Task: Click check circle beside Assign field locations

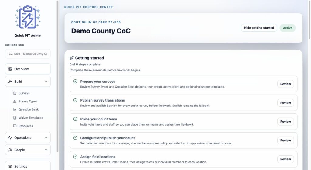Action: (x=75, y=157)
